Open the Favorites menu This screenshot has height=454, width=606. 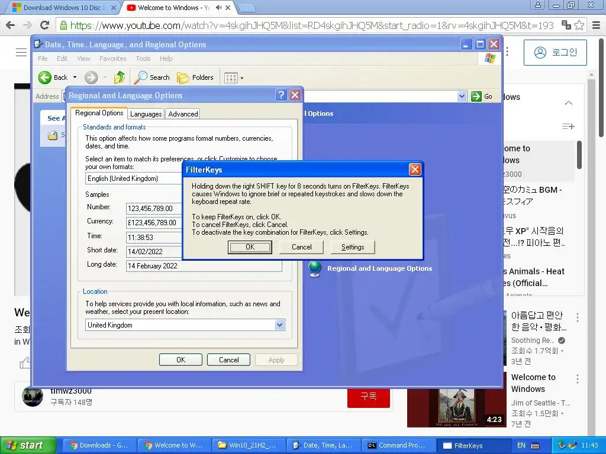click(113, 59)
